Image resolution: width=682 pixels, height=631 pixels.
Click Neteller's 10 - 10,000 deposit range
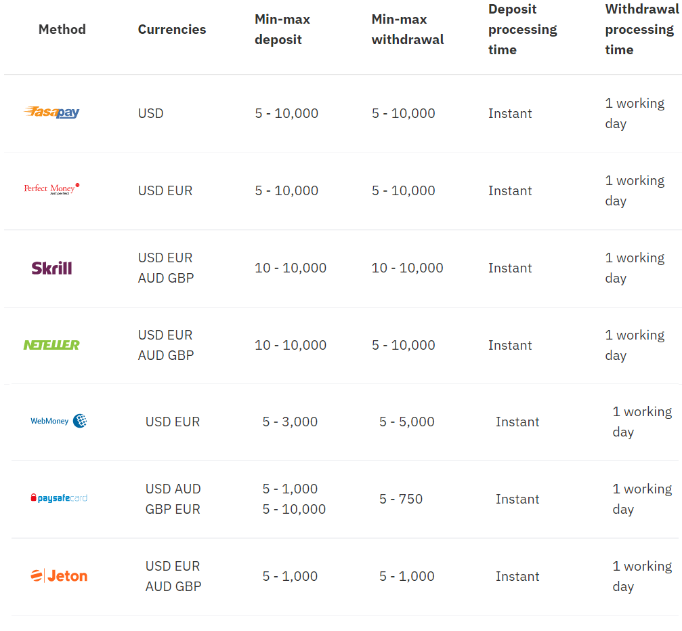coord(291,345)
